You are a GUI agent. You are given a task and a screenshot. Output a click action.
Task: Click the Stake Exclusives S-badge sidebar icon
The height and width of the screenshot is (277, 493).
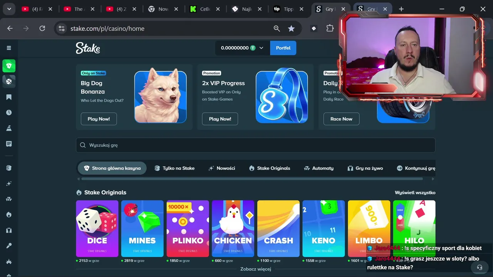(x=9, y=168)
